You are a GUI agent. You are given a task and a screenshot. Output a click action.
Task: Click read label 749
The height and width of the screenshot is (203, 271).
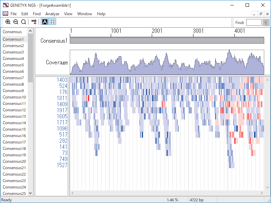pos(63,159)
